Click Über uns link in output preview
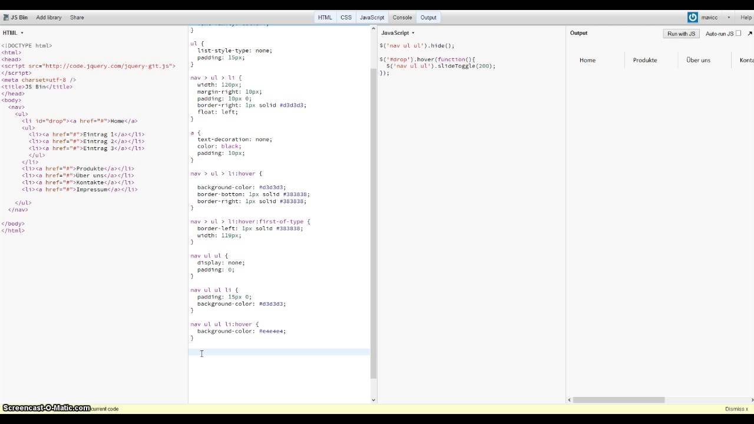 click(x=699, y=60)
